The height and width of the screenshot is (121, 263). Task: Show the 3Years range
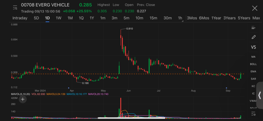point(229,18)
